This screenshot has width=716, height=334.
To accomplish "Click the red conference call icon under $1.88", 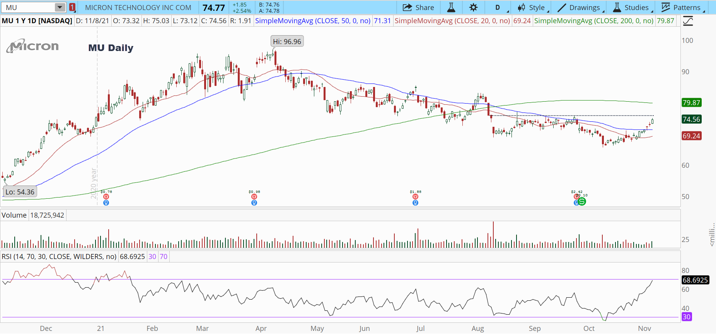I will [x=415, y=197].
